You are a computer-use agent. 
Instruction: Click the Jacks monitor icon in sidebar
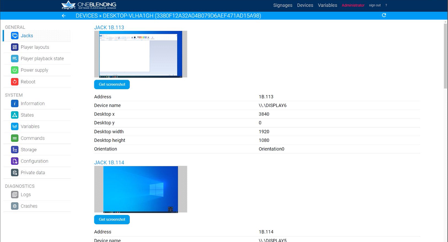[14, 36]
